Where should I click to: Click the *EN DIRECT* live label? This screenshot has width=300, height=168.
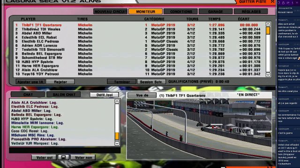coord(248,95)
